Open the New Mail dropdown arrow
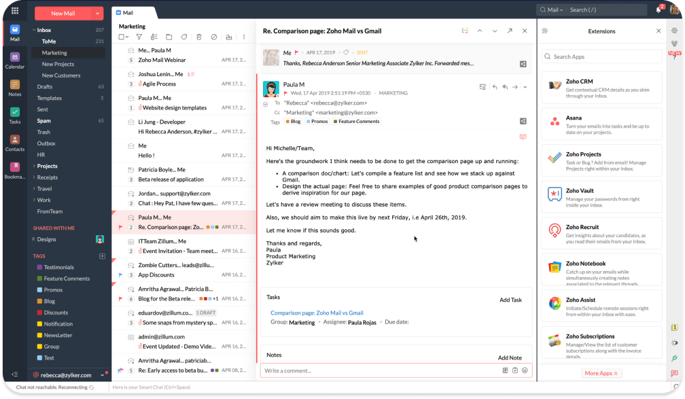Image resolution: width=685 pixels, height=399 pixels. [x=97, y=14]
